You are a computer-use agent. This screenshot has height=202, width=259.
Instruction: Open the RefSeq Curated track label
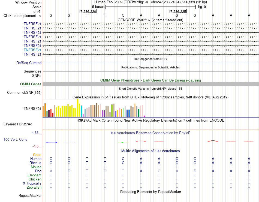[x=29, y=63]
